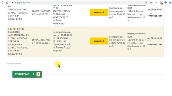The image size is (172, 96).
Task: Go to the ПРЕДЫДУЩАЯ results page
Action: (22, 74)
